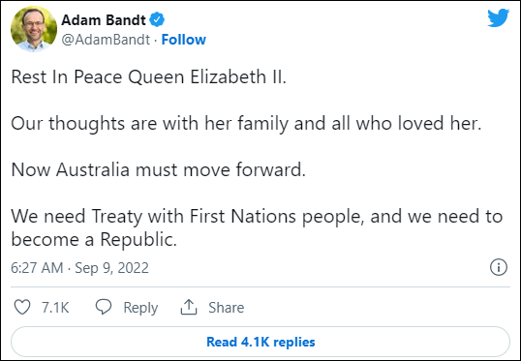Click the Rest In Peace Queen Elizabeth line

point(148,77)
